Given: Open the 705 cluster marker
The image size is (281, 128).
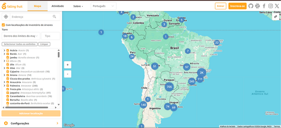Looking at the screenshot, I should coord(169,87).
